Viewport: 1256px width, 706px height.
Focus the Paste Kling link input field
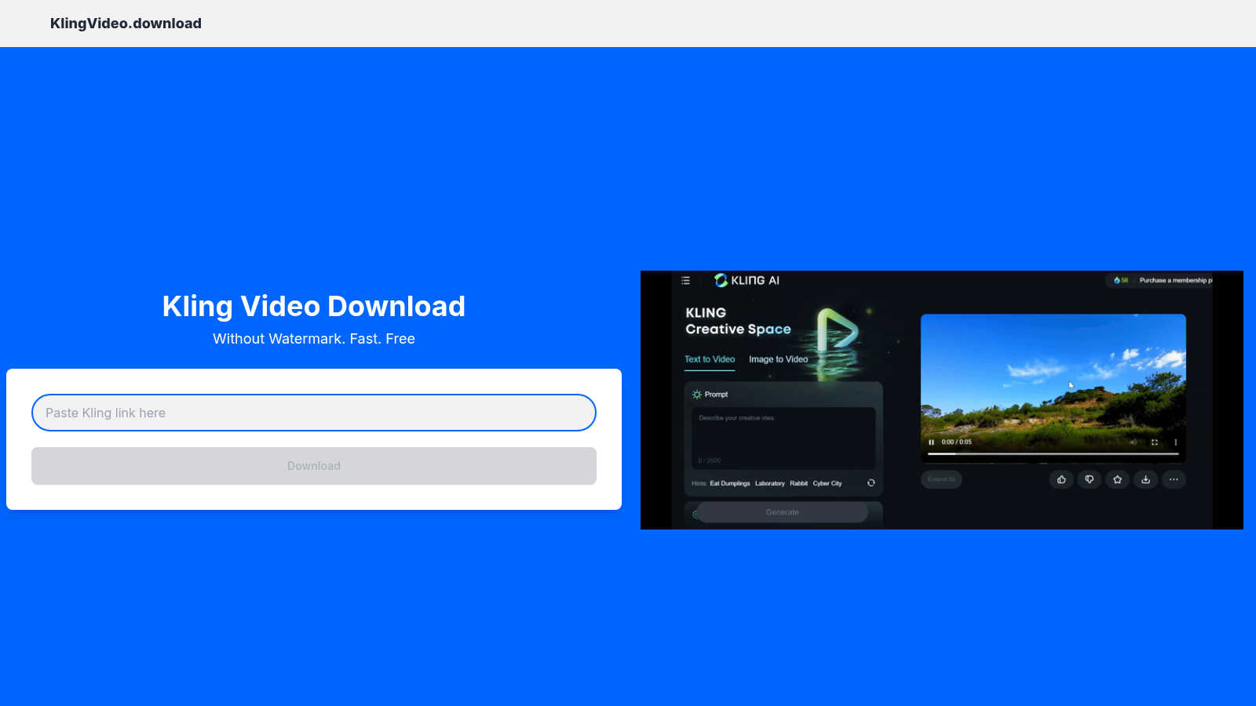click(x=314, y=413)
